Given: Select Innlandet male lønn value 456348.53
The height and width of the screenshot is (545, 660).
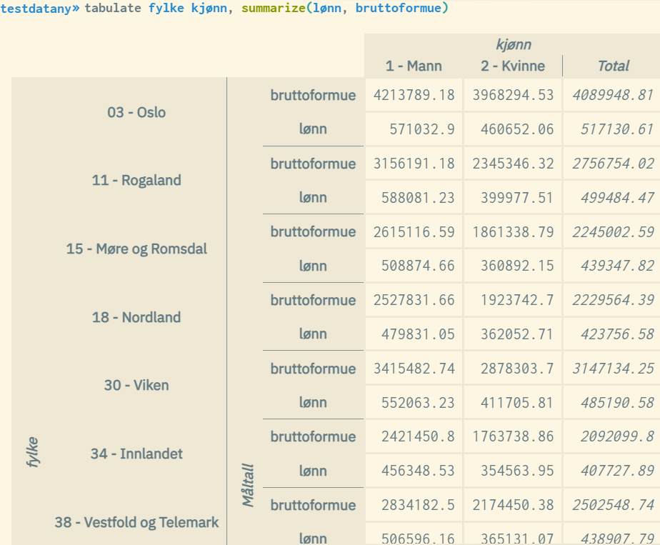Looking at the screenshot, I should point(414,471).
